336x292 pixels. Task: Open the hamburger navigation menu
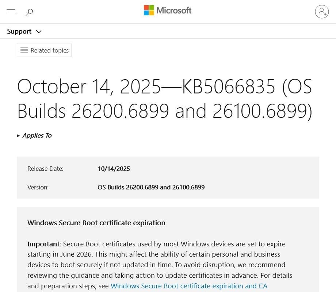tap(11, 11)
